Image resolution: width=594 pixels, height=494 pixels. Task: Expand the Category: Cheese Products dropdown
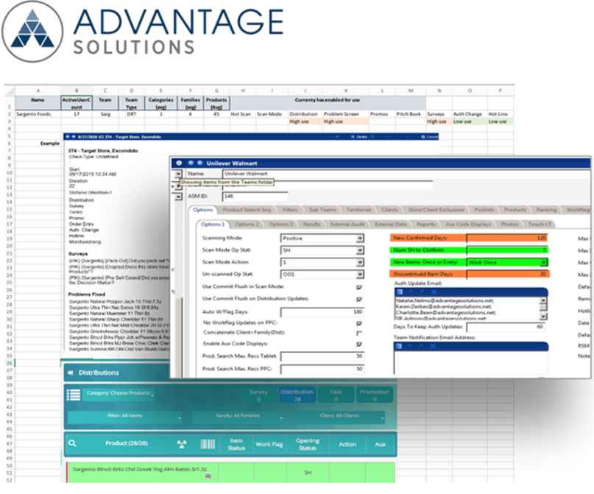pyautogui.click(x=119, y=394)
